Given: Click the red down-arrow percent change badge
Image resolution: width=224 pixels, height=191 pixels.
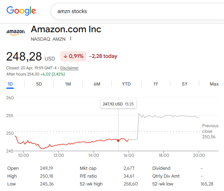Looking at the screenshot, I should coord(73,56).
